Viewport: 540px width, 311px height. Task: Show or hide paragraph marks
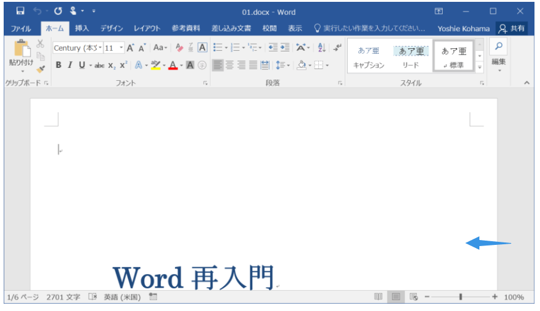337,48
